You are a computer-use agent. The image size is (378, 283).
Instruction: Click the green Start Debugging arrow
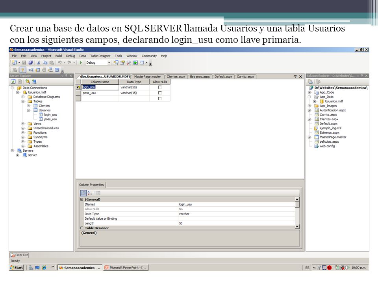point(81,62)
